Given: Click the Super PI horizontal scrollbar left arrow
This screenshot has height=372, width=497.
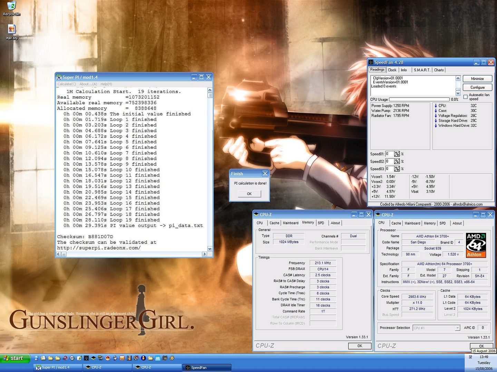Looking at the screenshot, I should (x=58, y=254).
